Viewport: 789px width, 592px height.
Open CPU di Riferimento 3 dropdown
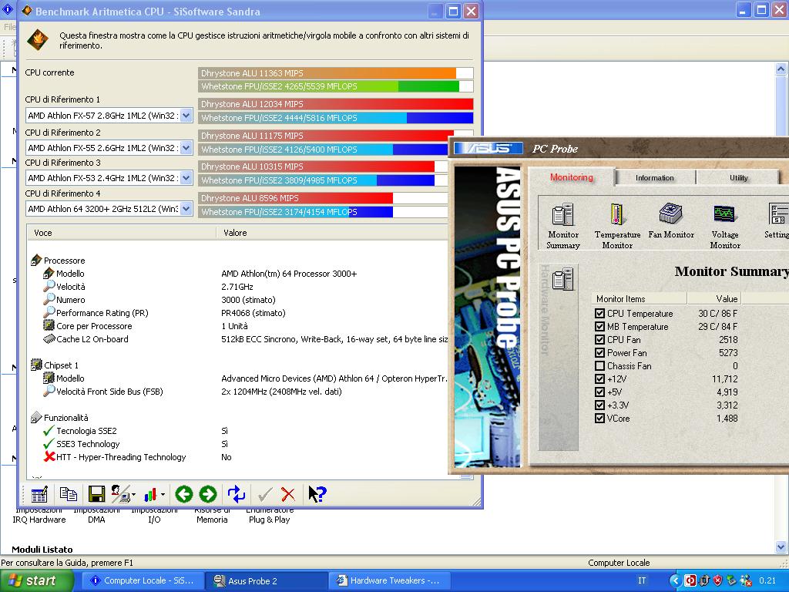[x=186, y=178]
